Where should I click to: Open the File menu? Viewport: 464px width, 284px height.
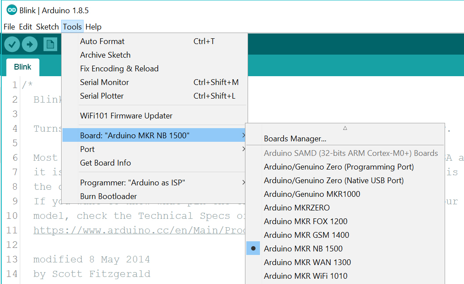9,27
